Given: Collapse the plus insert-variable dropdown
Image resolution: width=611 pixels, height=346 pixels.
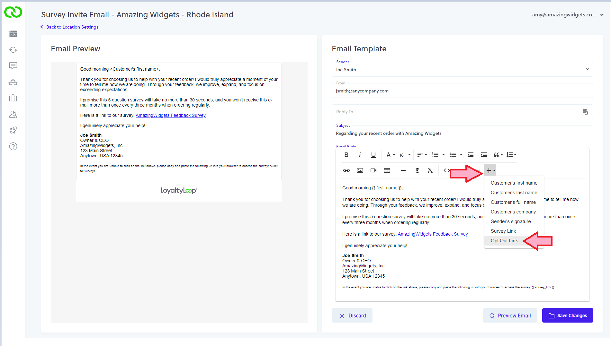Looking at the screenshot, I should tap(490, 170).
